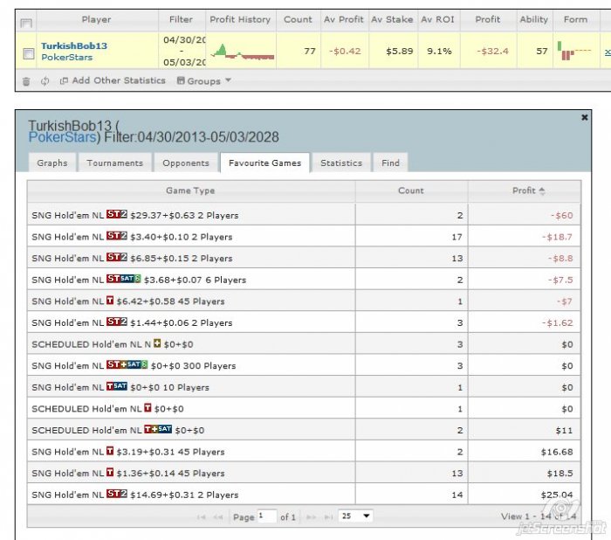Open the TurkishBob13 player link
Viewport: 611px width, 540px height.
[x=74, y=46]
